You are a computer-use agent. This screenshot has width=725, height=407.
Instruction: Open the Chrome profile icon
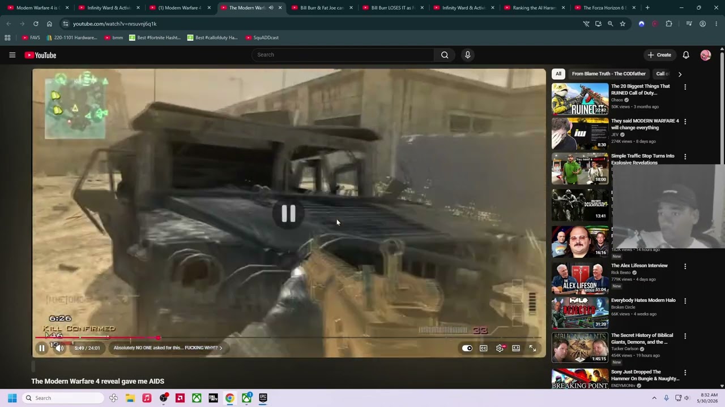click(703, 24)
